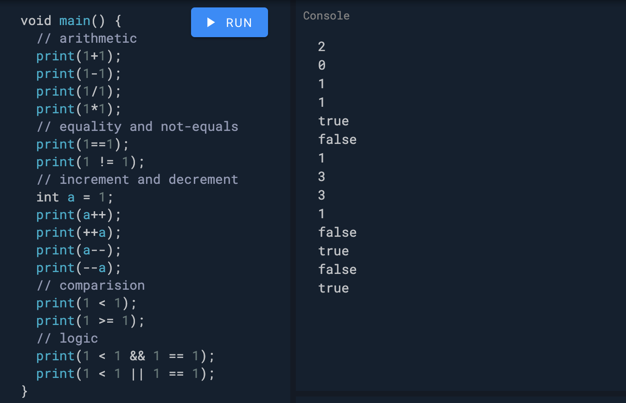Image resolution: width=626 pixels, height=403 pixels.
Task: Place cursor on the print(1+1) line
Action: pyautogui.click(x=78, y=56)
